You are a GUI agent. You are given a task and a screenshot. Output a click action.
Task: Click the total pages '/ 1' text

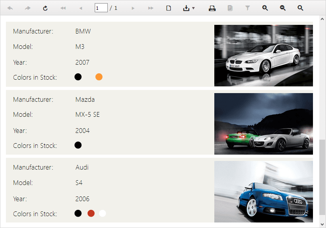coord(114,8)
